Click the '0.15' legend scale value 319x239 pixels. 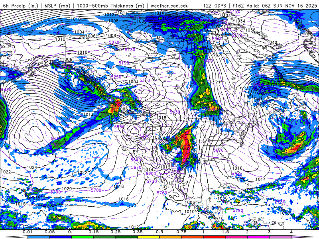pos(94,232)
